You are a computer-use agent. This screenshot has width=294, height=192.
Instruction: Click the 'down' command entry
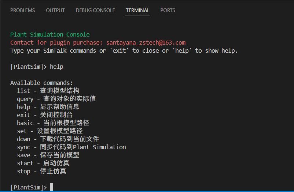tap(23, 139)
